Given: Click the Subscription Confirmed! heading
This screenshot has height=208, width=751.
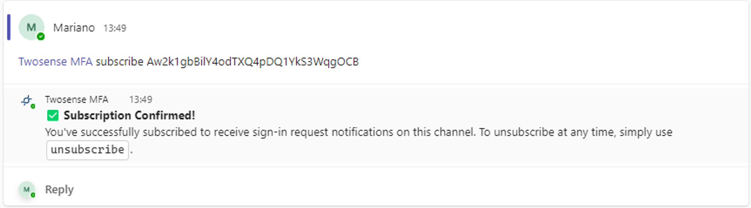Looking at the screenshot, I should [x=129, y=116].
